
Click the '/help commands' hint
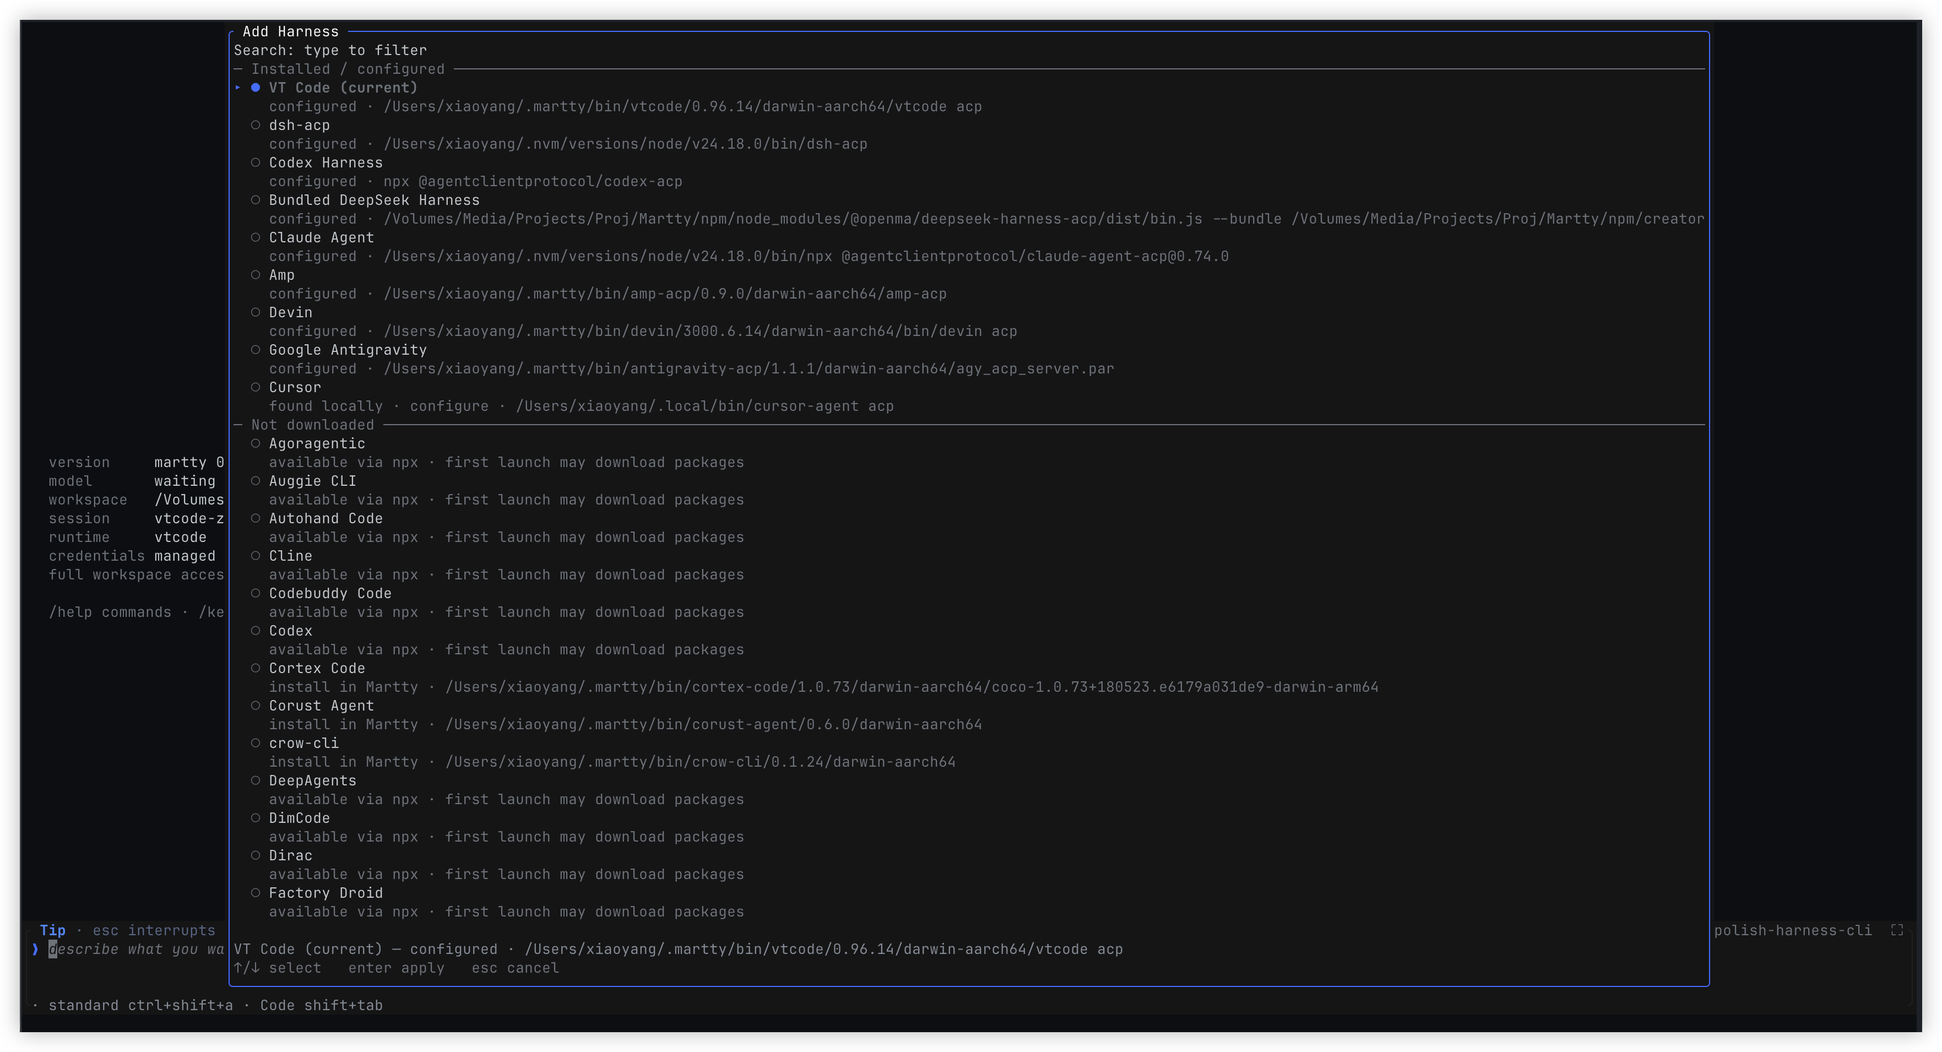coord(110,612)
